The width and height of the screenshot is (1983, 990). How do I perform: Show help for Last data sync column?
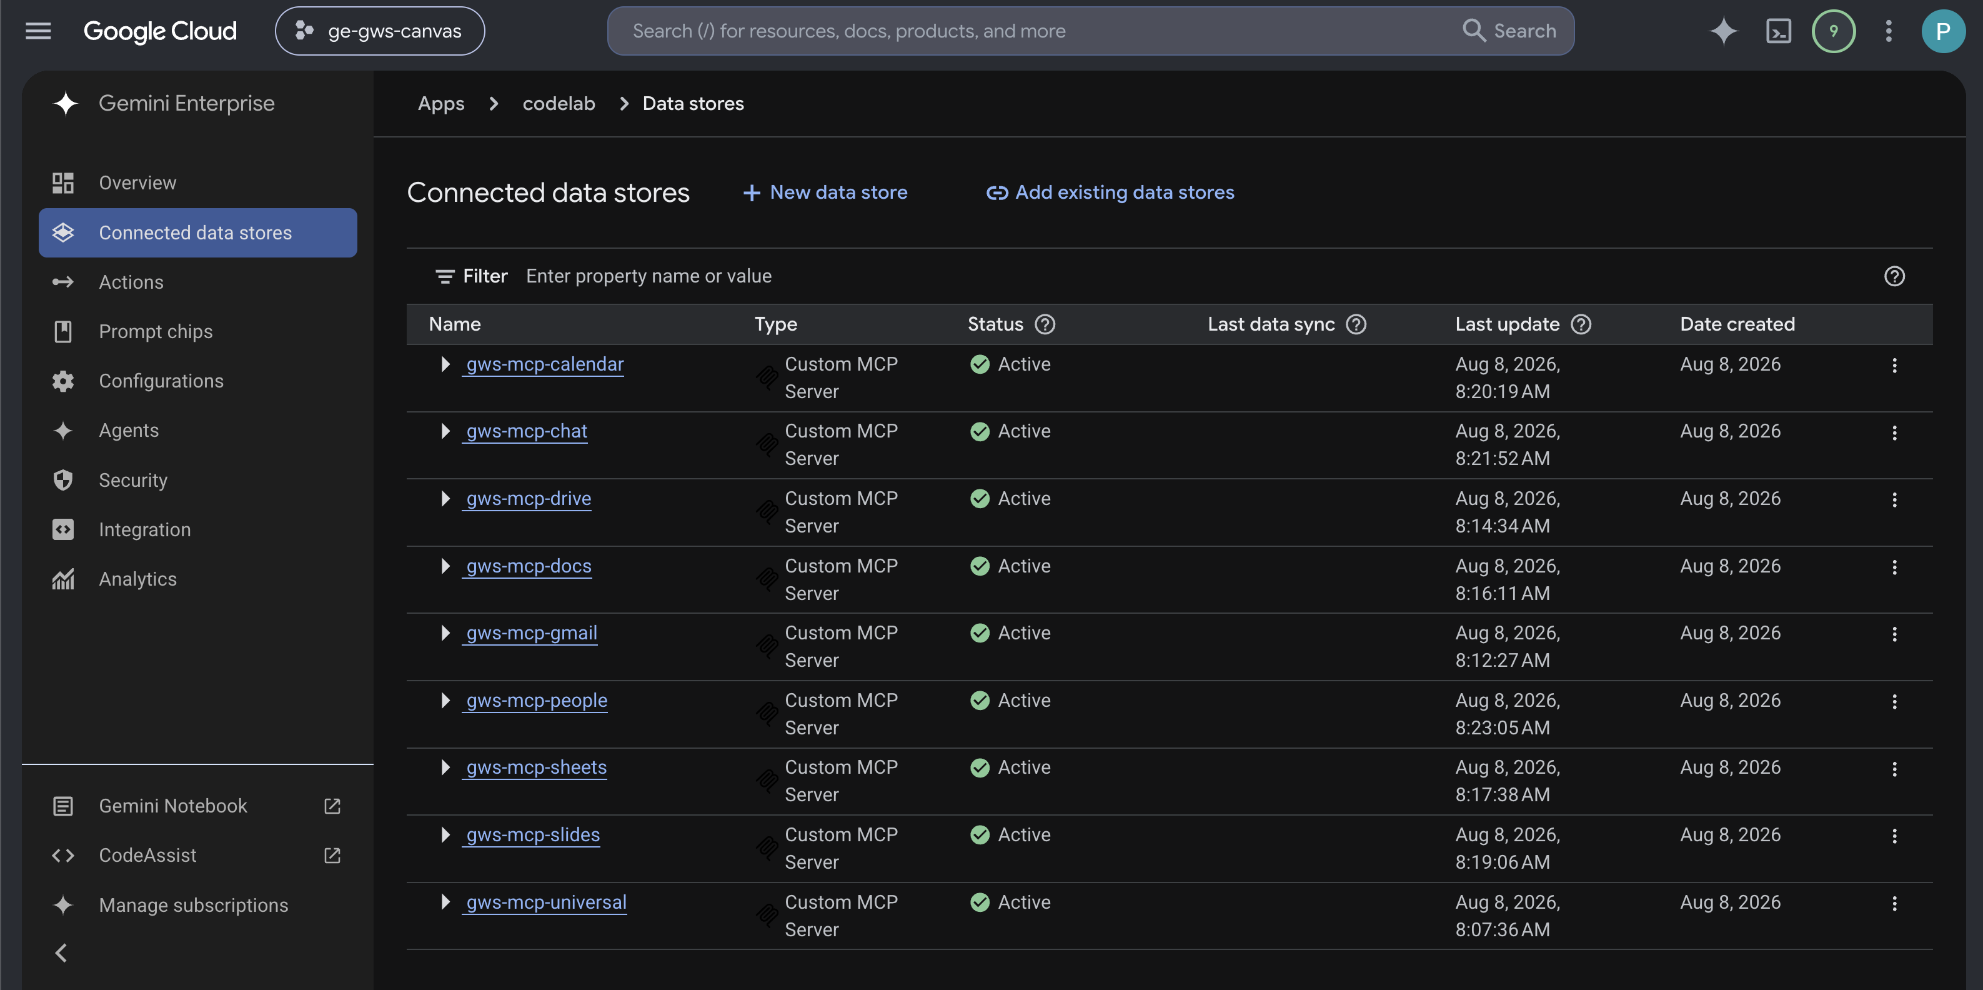click(1356, 324)
